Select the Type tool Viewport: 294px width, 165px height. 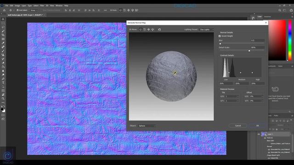click(3, 82)
